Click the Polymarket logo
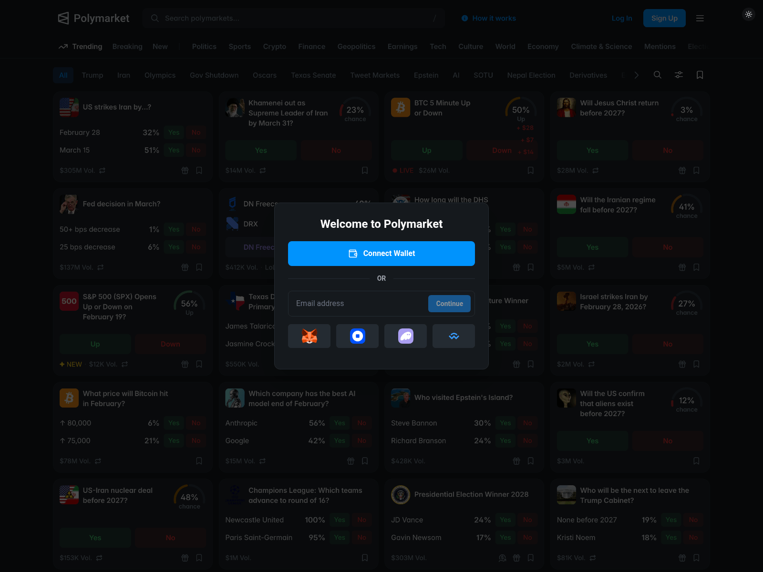Image resolution: width=763 pixels, height=572 pixels. [93, 18]
